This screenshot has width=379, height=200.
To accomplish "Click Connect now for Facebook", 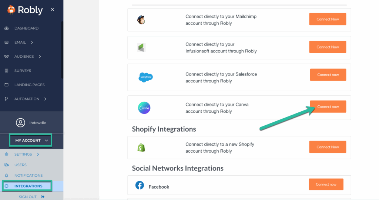I will [326, 184].
